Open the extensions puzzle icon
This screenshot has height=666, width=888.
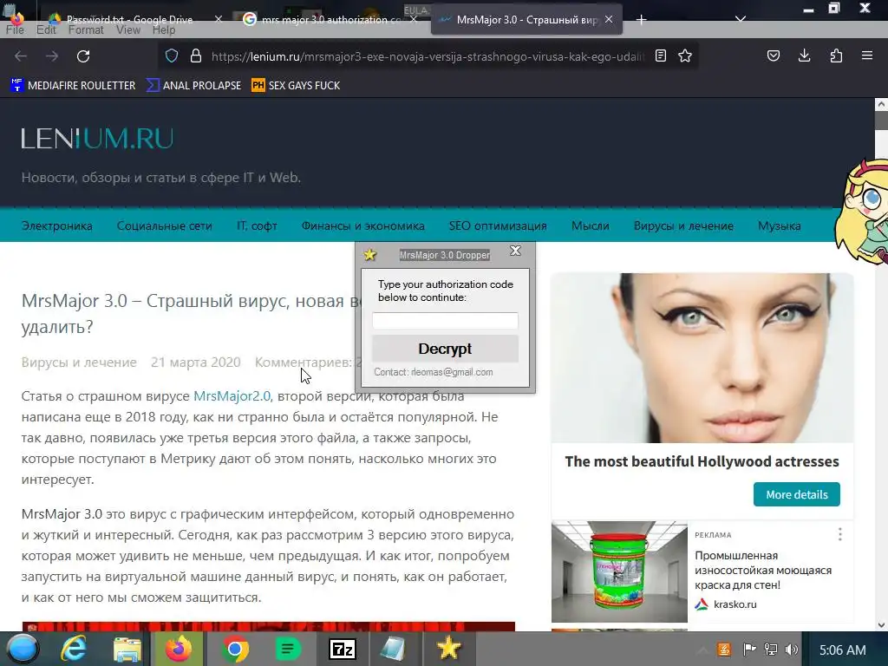click(x=836, y=55)
